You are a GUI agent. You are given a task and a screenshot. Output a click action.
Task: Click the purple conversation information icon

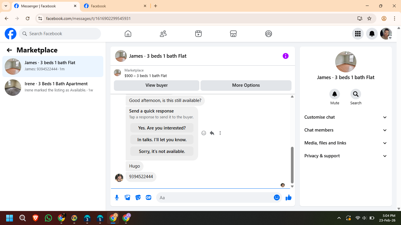tap(286, 56)
